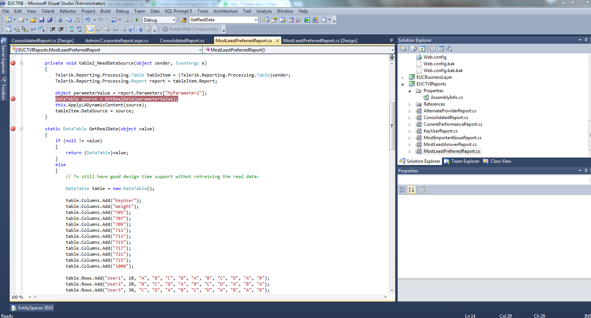Open the Telerik menu

(48, 11)
